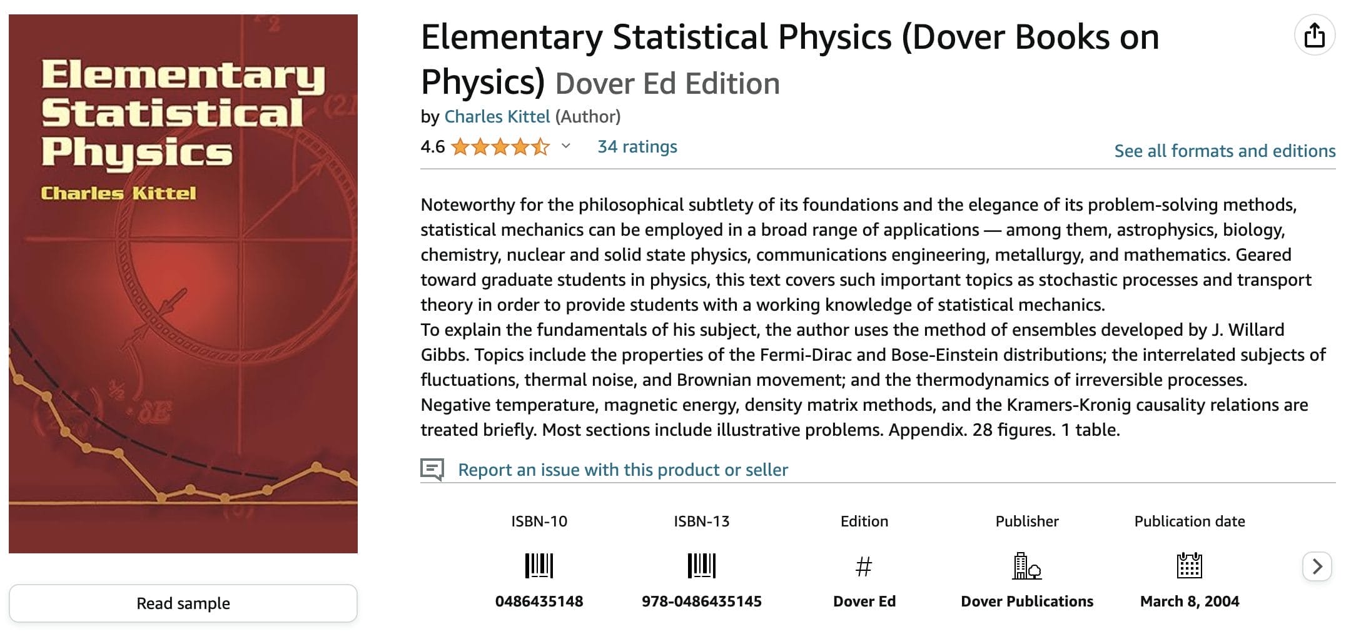1351x639 pixels.
Task: Open the Charles Kittel author link
Action: coord(497,117)
